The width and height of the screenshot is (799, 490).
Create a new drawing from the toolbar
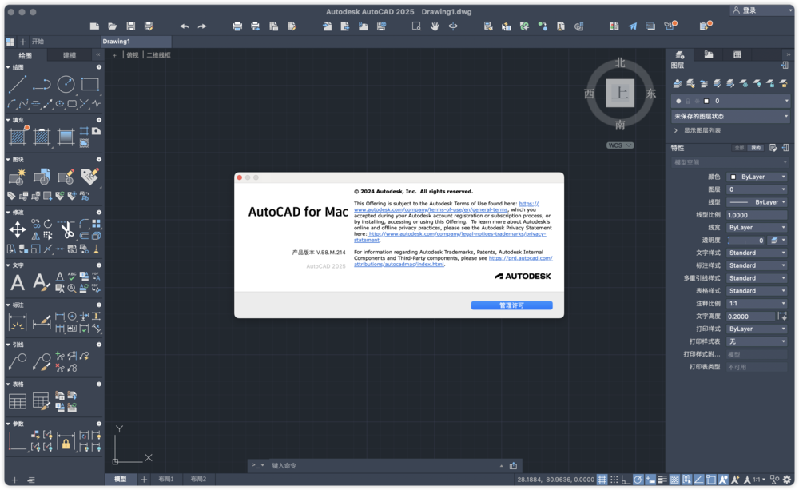click(94, 26)
